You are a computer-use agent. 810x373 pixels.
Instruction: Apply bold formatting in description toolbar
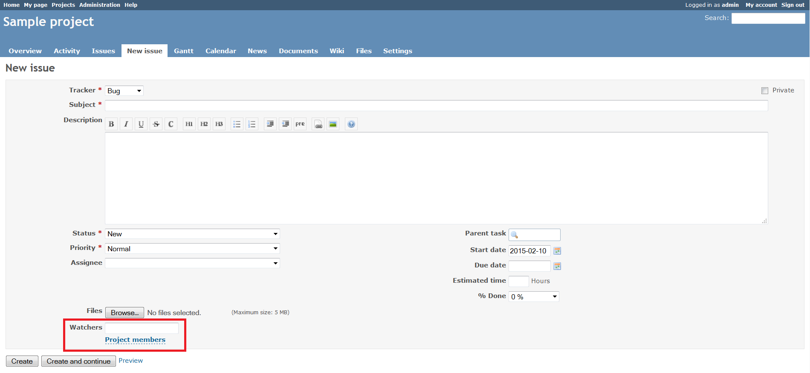click(x=111, y=124)
